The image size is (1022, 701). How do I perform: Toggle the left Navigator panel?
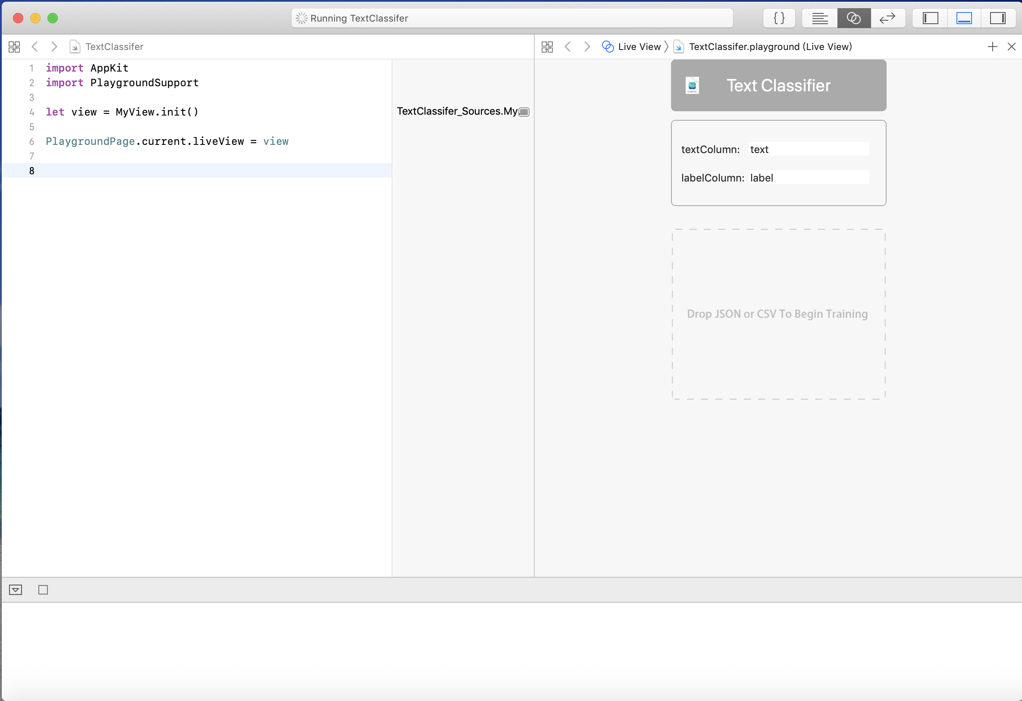(930, 18)
